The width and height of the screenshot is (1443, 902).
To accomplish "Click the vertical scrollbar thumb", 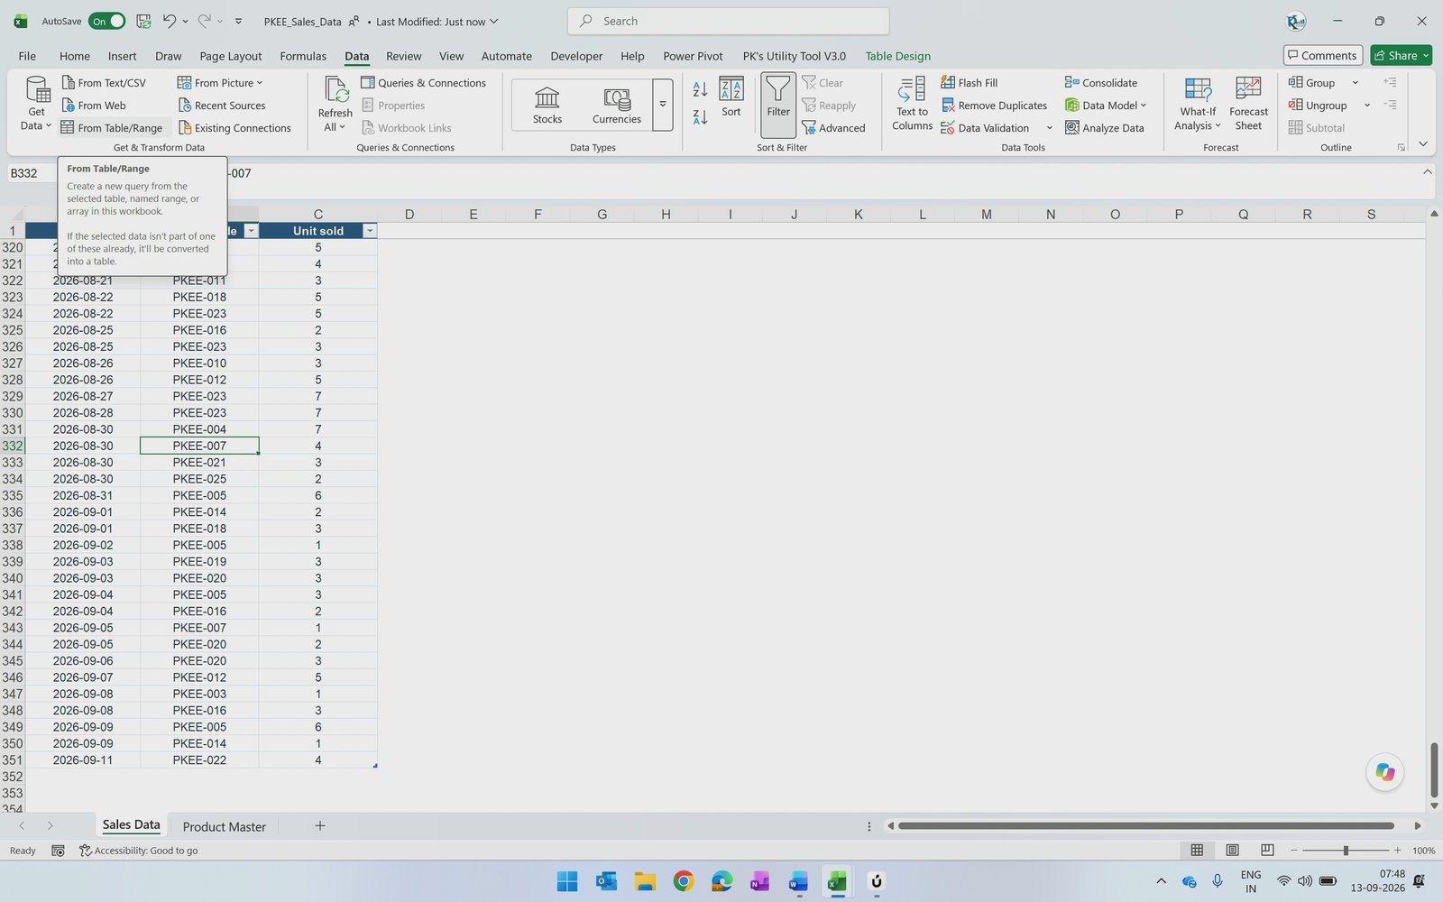I will click(1434, 769).
